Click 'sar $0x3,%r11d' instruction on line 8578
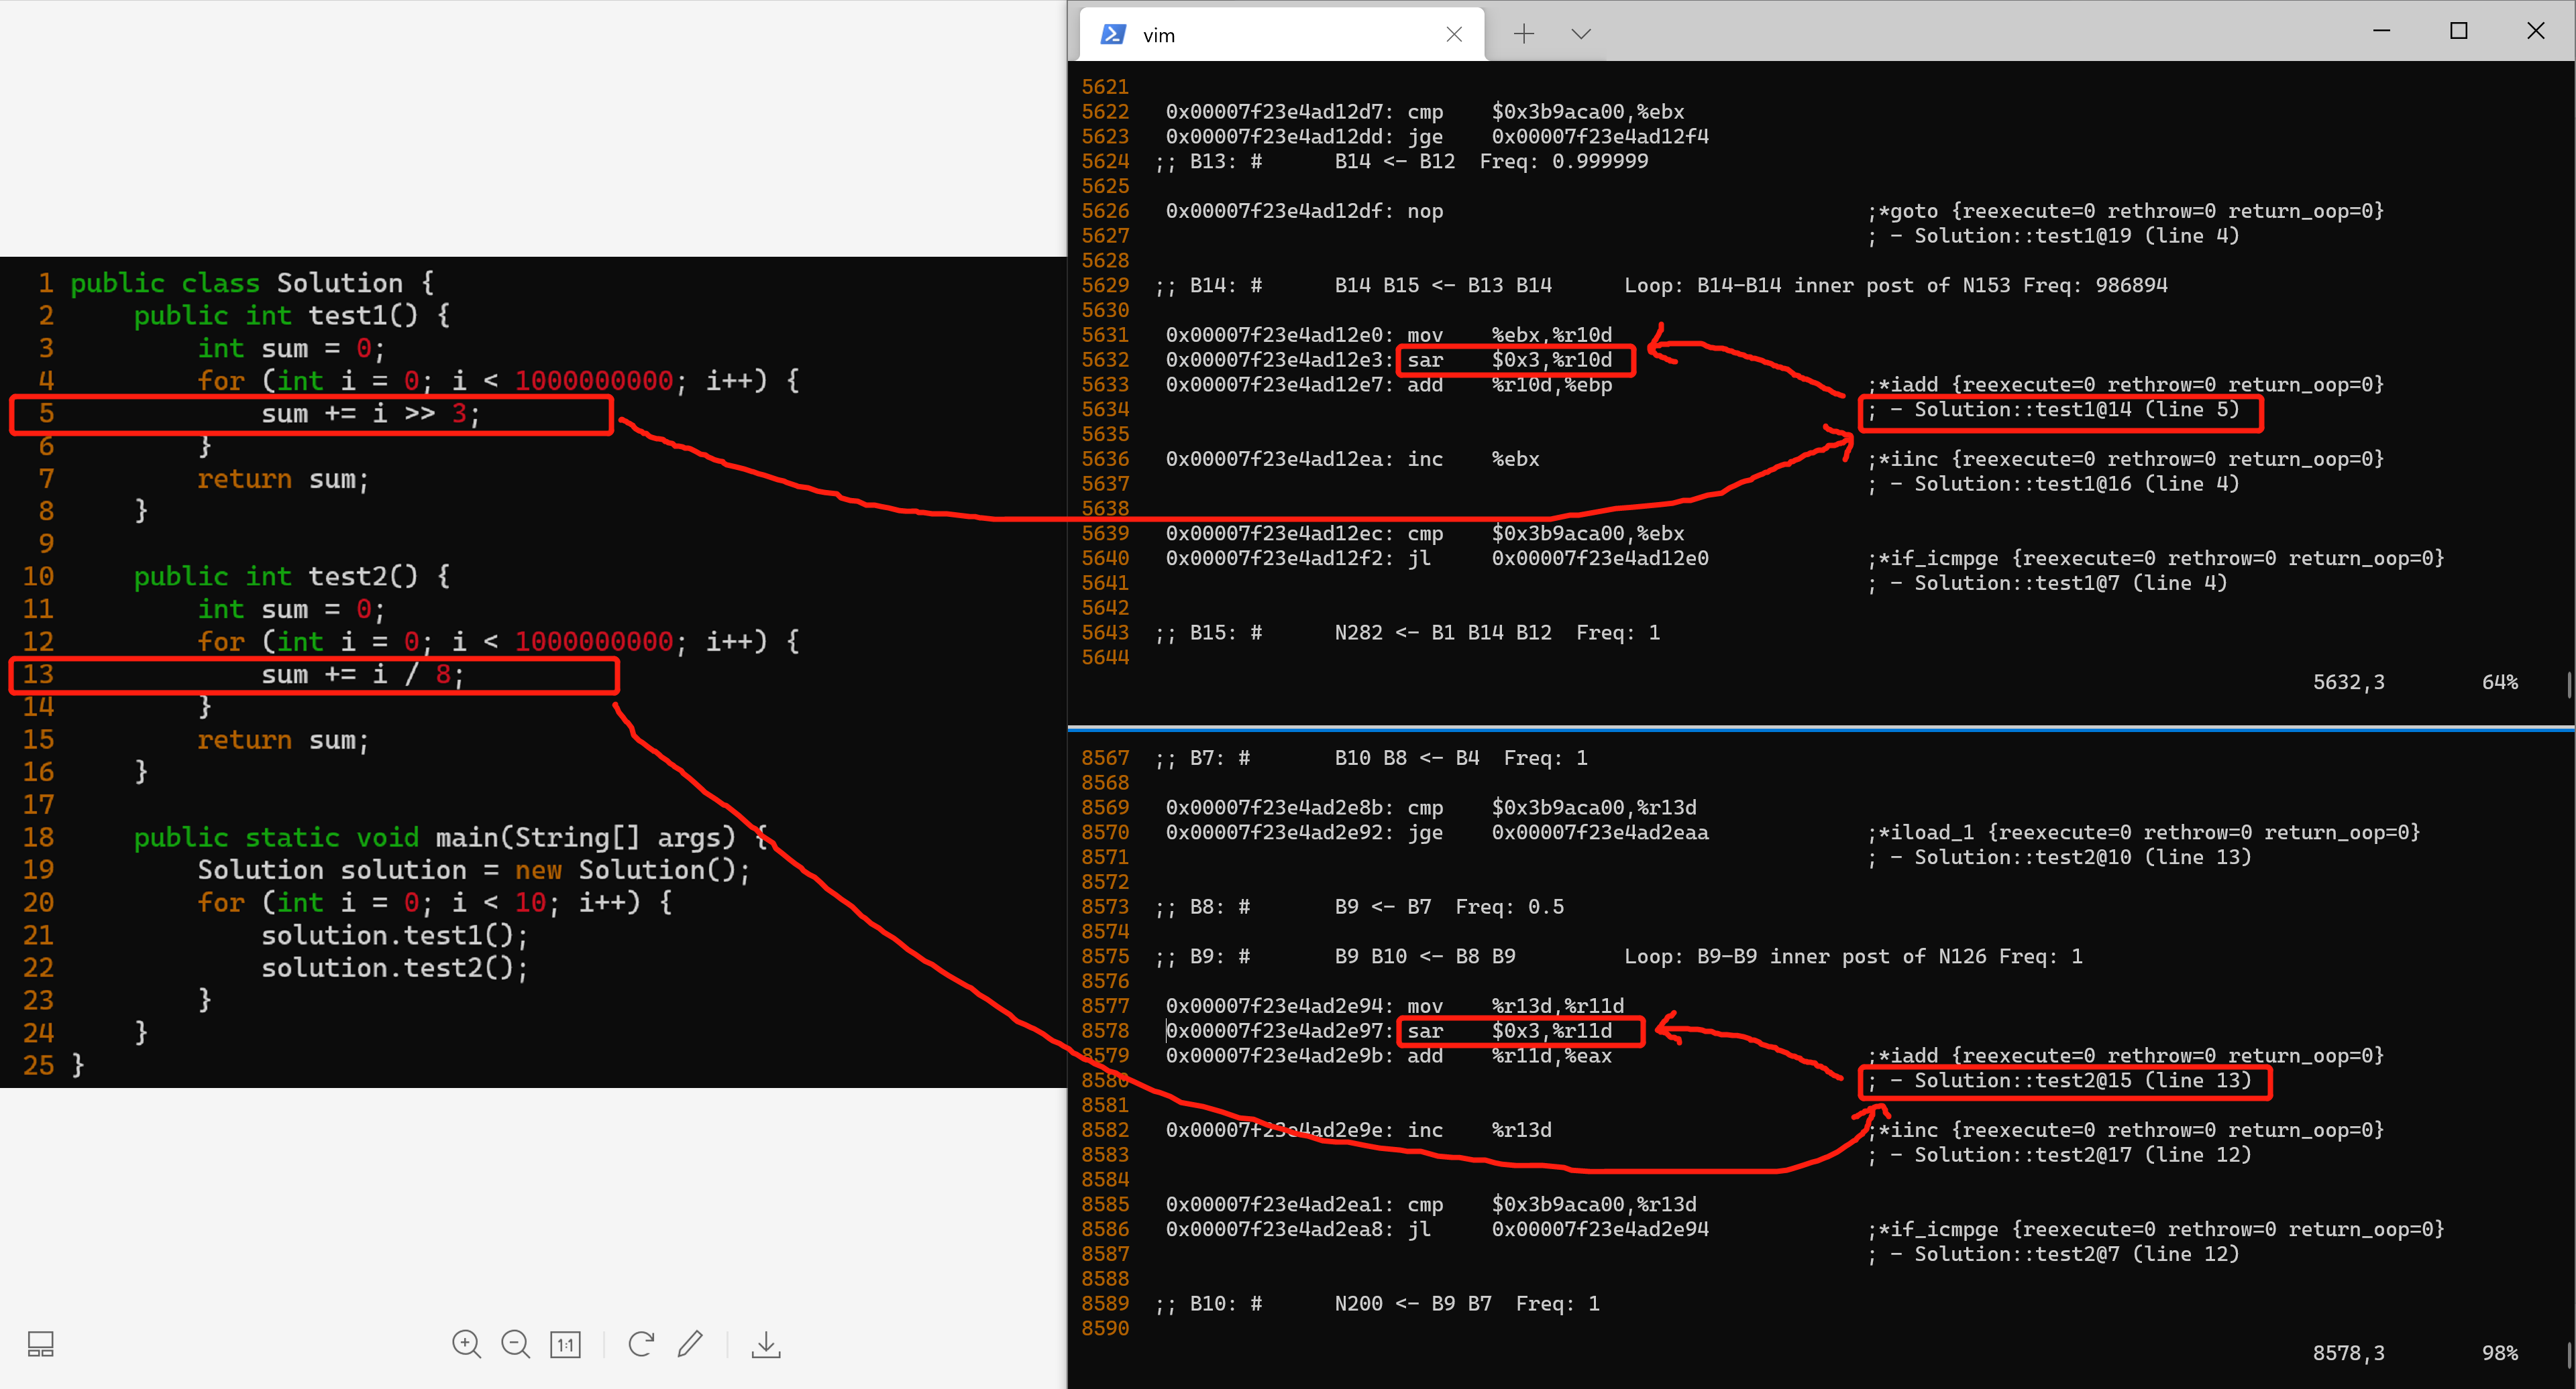Image resolution: width=2576 pixels, height=1389 pixels. tap(1509, 1031)
